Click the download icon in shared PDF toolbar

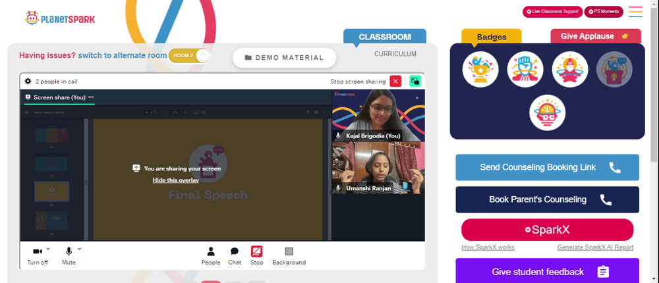click(308, 112)
